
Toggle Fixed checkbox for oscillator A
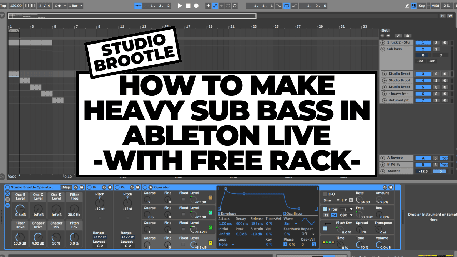[183, 245]
